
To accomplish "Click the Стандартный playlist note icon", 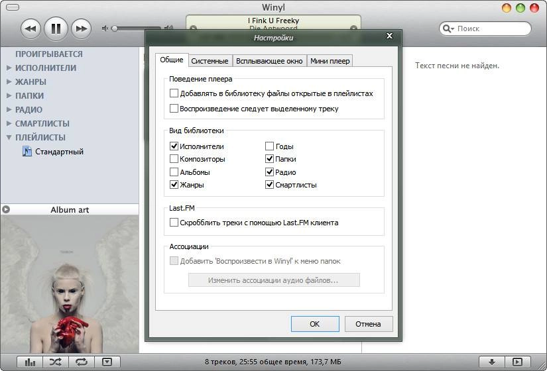I will click(x=27, y=151).
